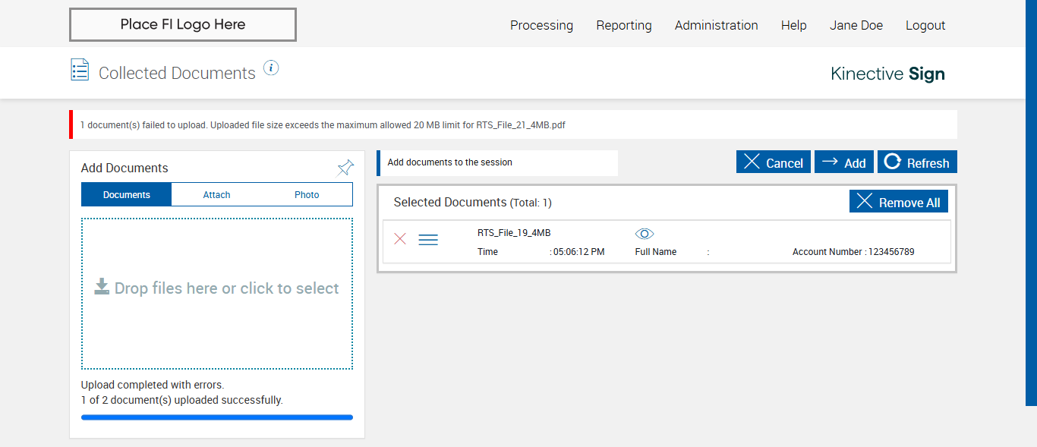Click the download icon in drop zone

[102, 286]
